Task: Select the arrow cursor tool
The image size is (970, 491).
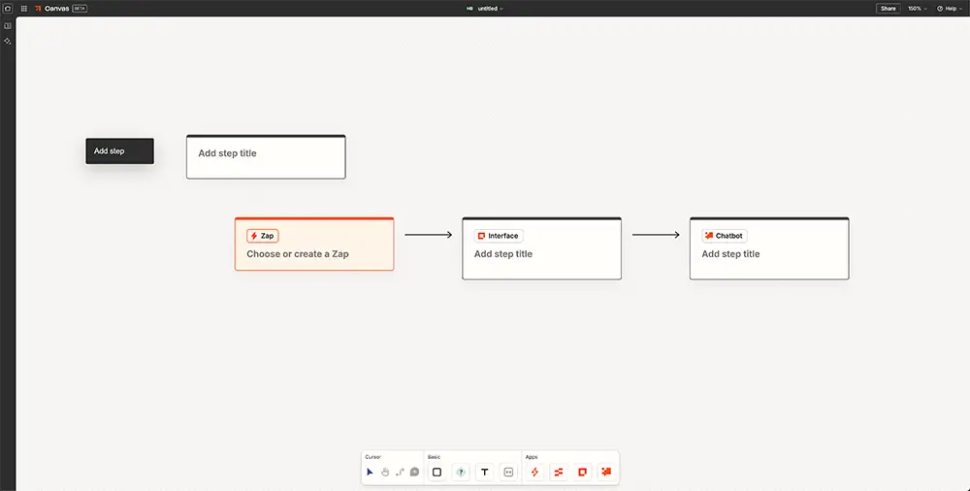Action: [x=370, y=472]
